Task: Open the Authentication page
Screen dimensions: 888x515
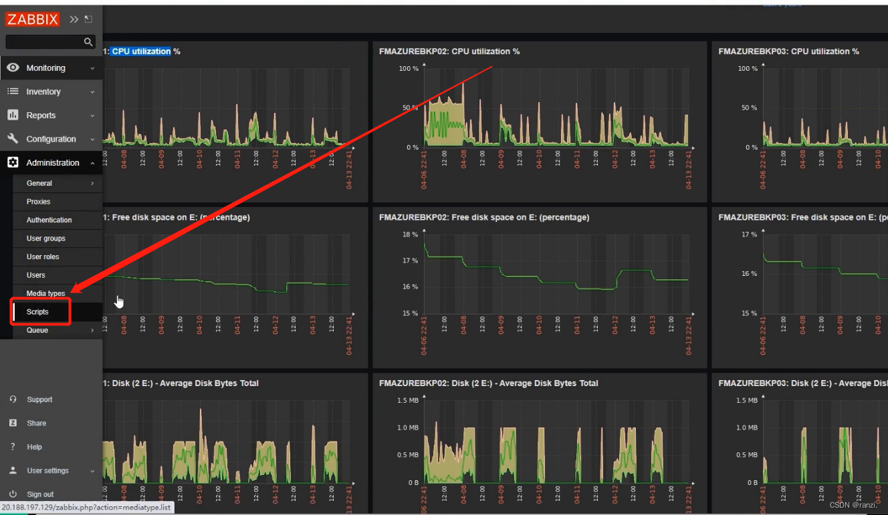Action: point(58,220)
